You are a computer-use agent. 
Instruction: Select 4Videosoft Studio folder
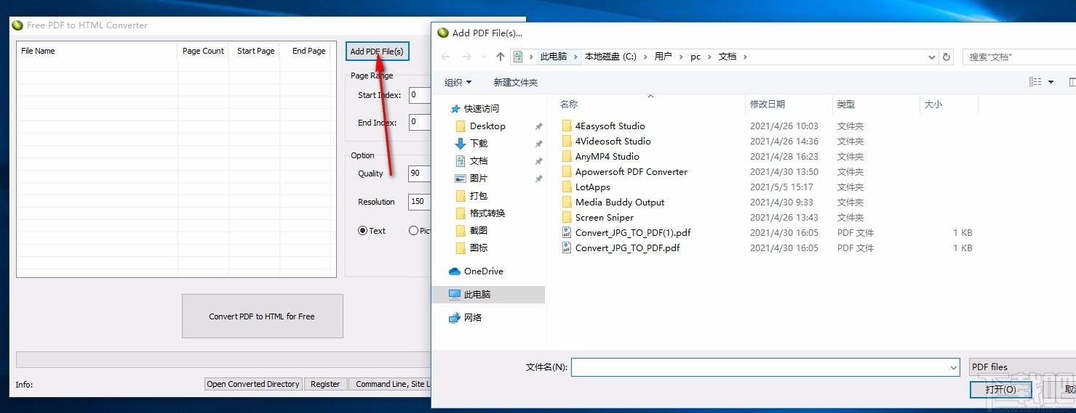[x=613, y=141]
